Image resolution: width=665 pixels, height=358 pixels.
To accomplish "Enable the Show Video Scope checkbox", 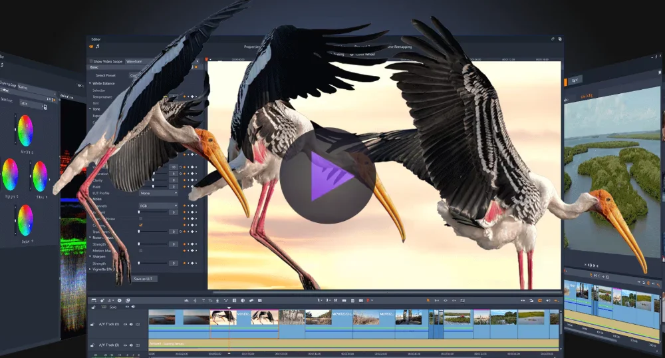I will coord(91,61).
